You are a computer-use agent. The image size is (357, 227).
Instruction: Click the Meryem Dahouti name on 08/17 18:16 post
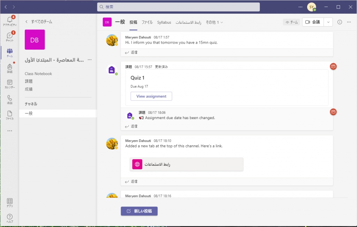pyautogui.click(x=138, y=196)
